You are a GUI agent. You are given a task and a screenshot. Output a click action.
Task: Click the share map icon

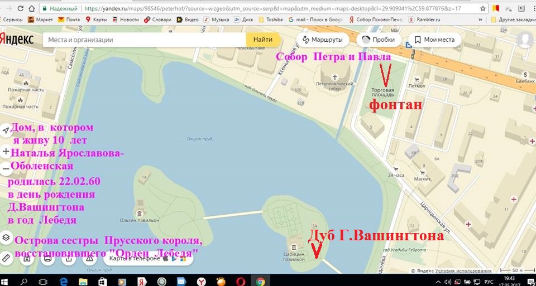coord(68,258)
